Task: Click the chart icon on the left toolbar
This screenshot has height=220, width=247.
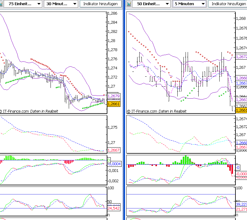Action: click(x=2, y=4)
